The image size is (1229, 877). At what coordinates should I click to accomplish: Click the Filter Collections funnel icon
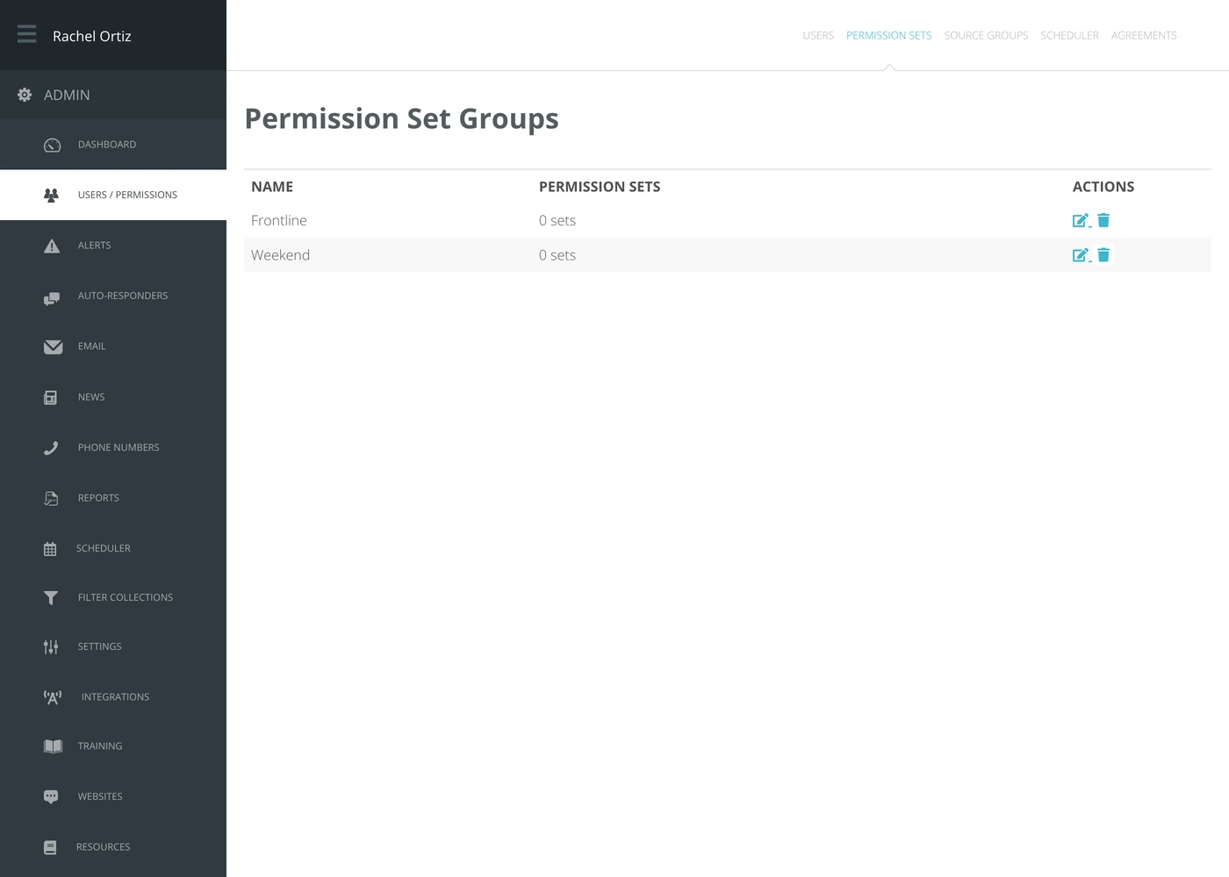(51, 598)
